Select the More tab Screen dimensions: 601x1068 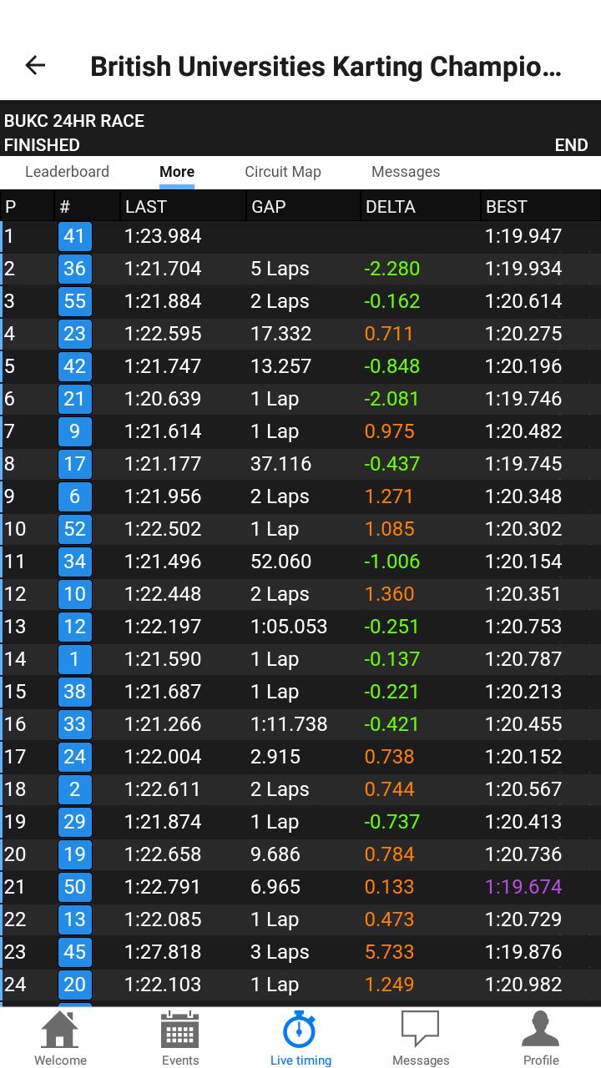(x=177, y=172)
